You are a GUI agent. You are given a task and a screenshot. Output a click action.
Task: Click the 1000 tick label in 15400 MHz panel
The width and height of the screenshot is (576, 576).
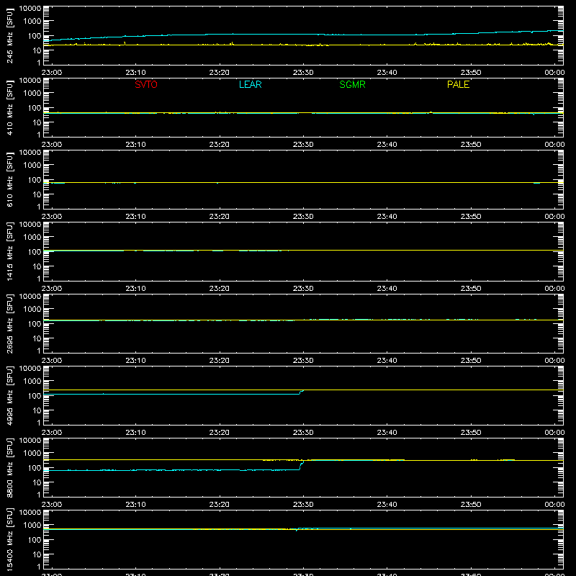[32, 526]
